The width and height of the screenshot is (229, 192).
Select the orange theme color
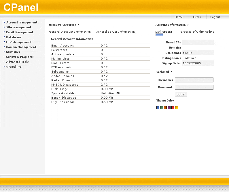(165, 108)
